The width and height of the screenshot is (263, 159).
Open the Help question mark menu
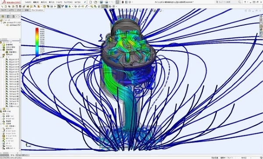coord(245,2)
